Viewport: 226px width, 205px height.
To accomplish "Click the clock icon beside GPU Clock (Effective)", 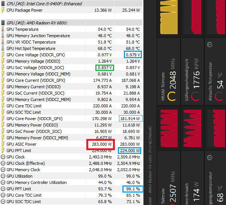I will pyautogui.click(x=3, y=163).
